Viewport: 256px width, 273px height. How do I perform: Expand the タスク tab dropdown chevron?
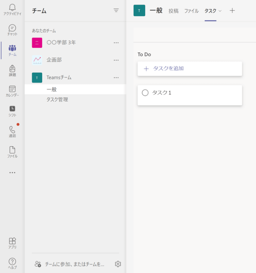pyautogui.click(x=220, y=11)
